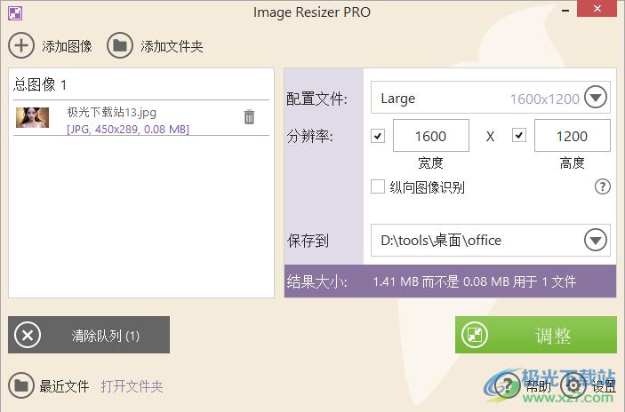Click the add folder icon
Screen dimensions: 625x412
pos(120,45)
